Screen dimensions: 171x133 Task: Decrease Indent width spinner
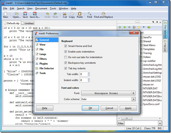click(x=89, y=81)
